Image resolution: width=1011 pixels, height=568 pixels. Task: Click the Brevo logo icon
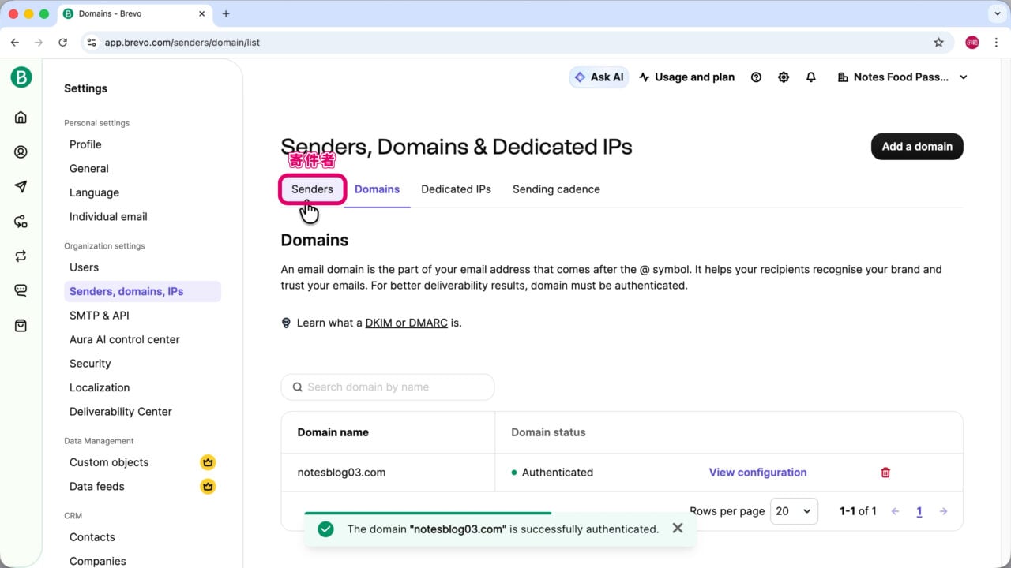(21, 77)
